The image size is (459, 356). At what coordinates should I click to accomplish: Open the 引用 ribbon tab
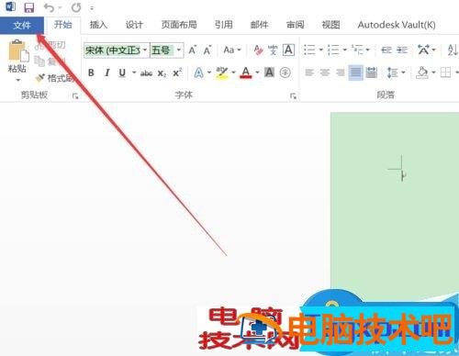coord(223,25)
